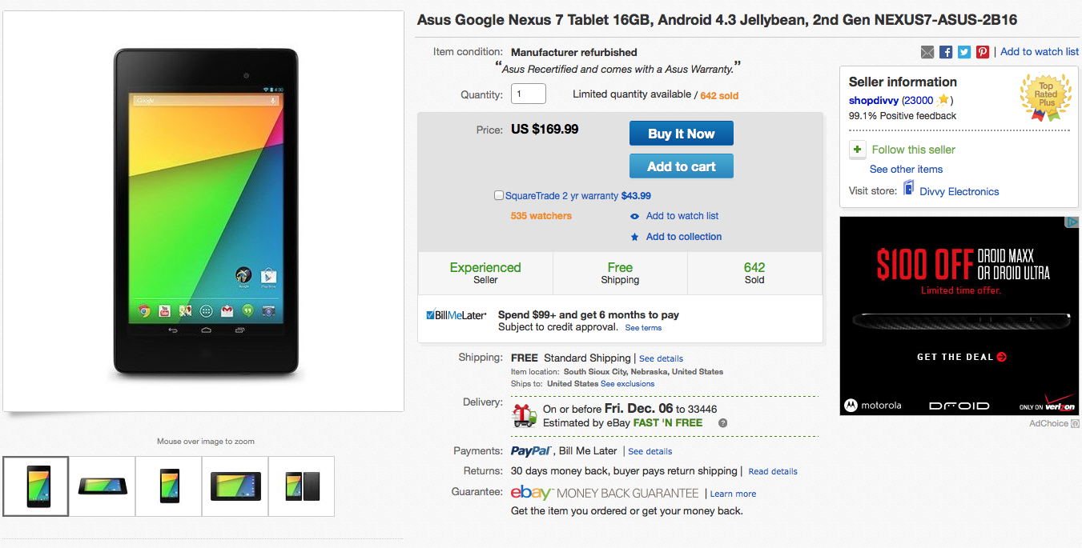
Task: Click the email share icon
Action: 927,52
